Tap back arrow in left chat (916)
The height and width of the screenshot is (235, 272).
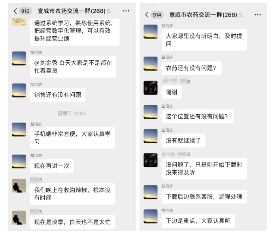pos(15,11)
